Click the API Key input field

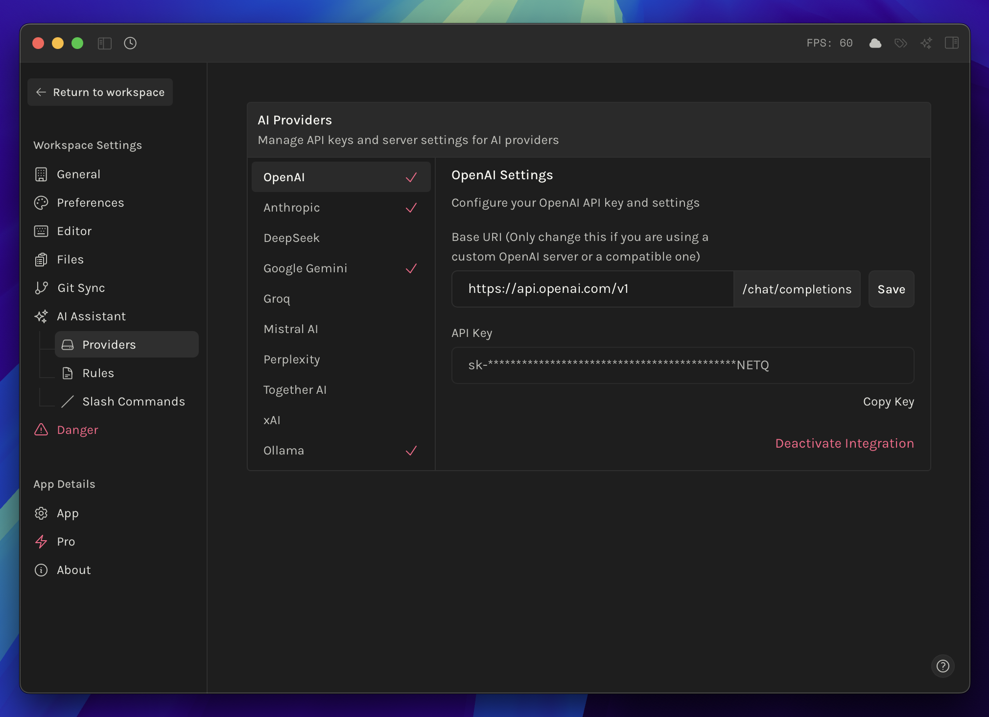683,365
